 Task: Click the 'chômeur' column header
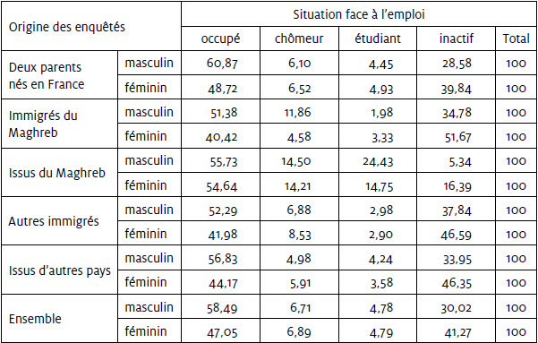pos(299,39)
